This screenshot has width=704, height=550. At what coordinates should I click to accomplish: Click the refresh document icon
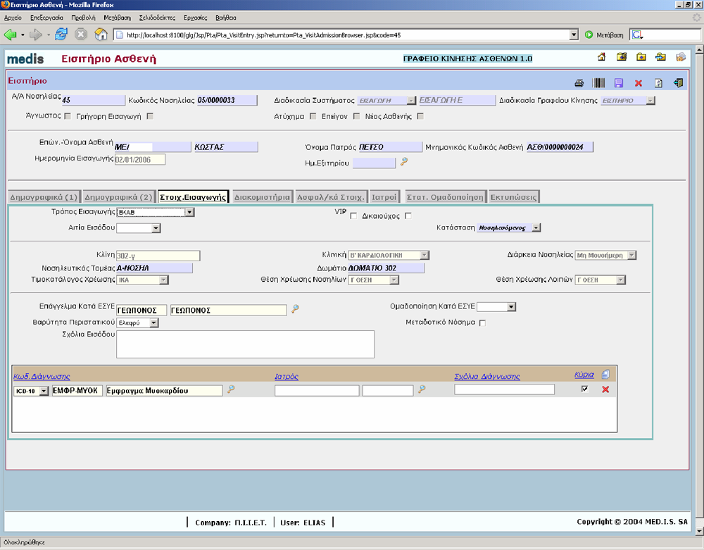pos(658,83)
